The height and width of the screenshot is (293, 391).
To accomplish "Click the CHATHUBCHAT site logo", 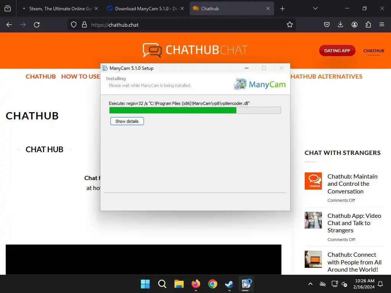I will click(195, 50).
